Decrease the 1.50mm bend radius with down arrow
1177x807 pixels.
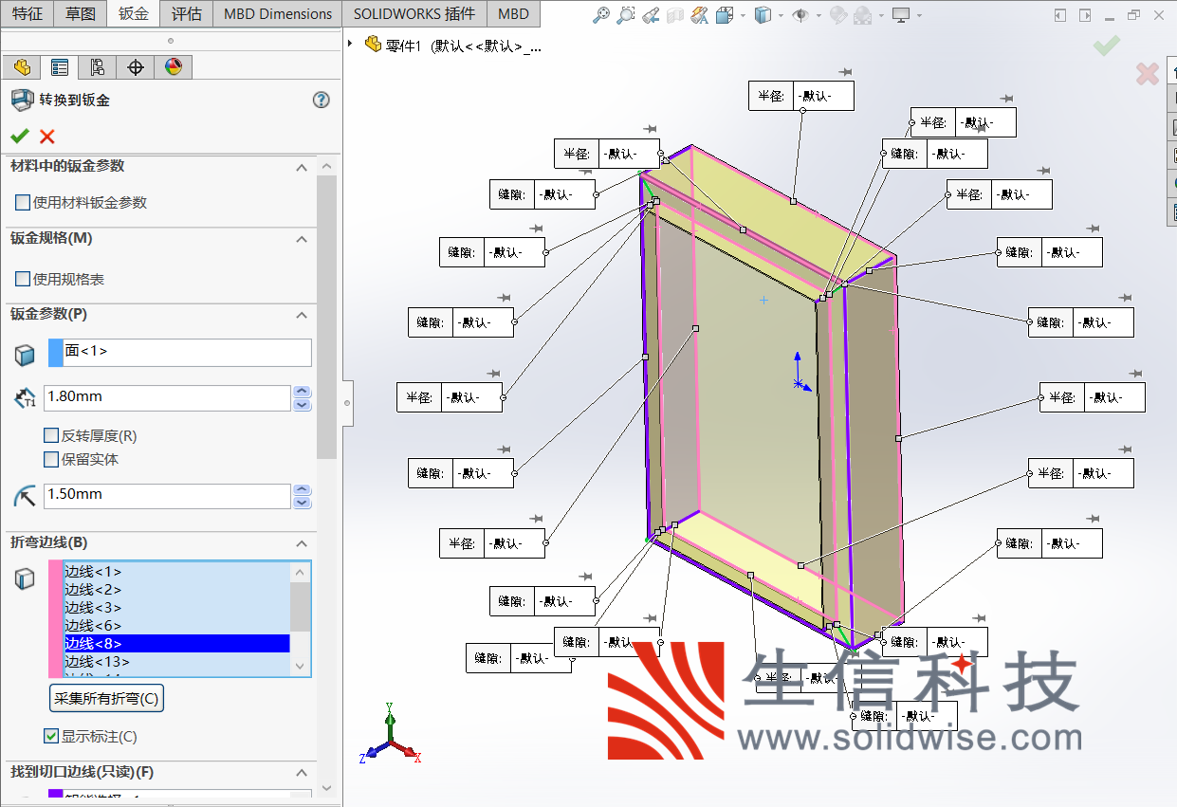point(303,503)
